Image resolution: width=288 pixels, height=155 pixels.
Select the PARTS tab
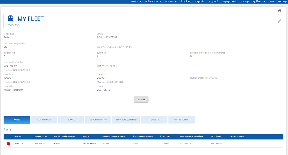pyautogui.click(x=17, y=120)
